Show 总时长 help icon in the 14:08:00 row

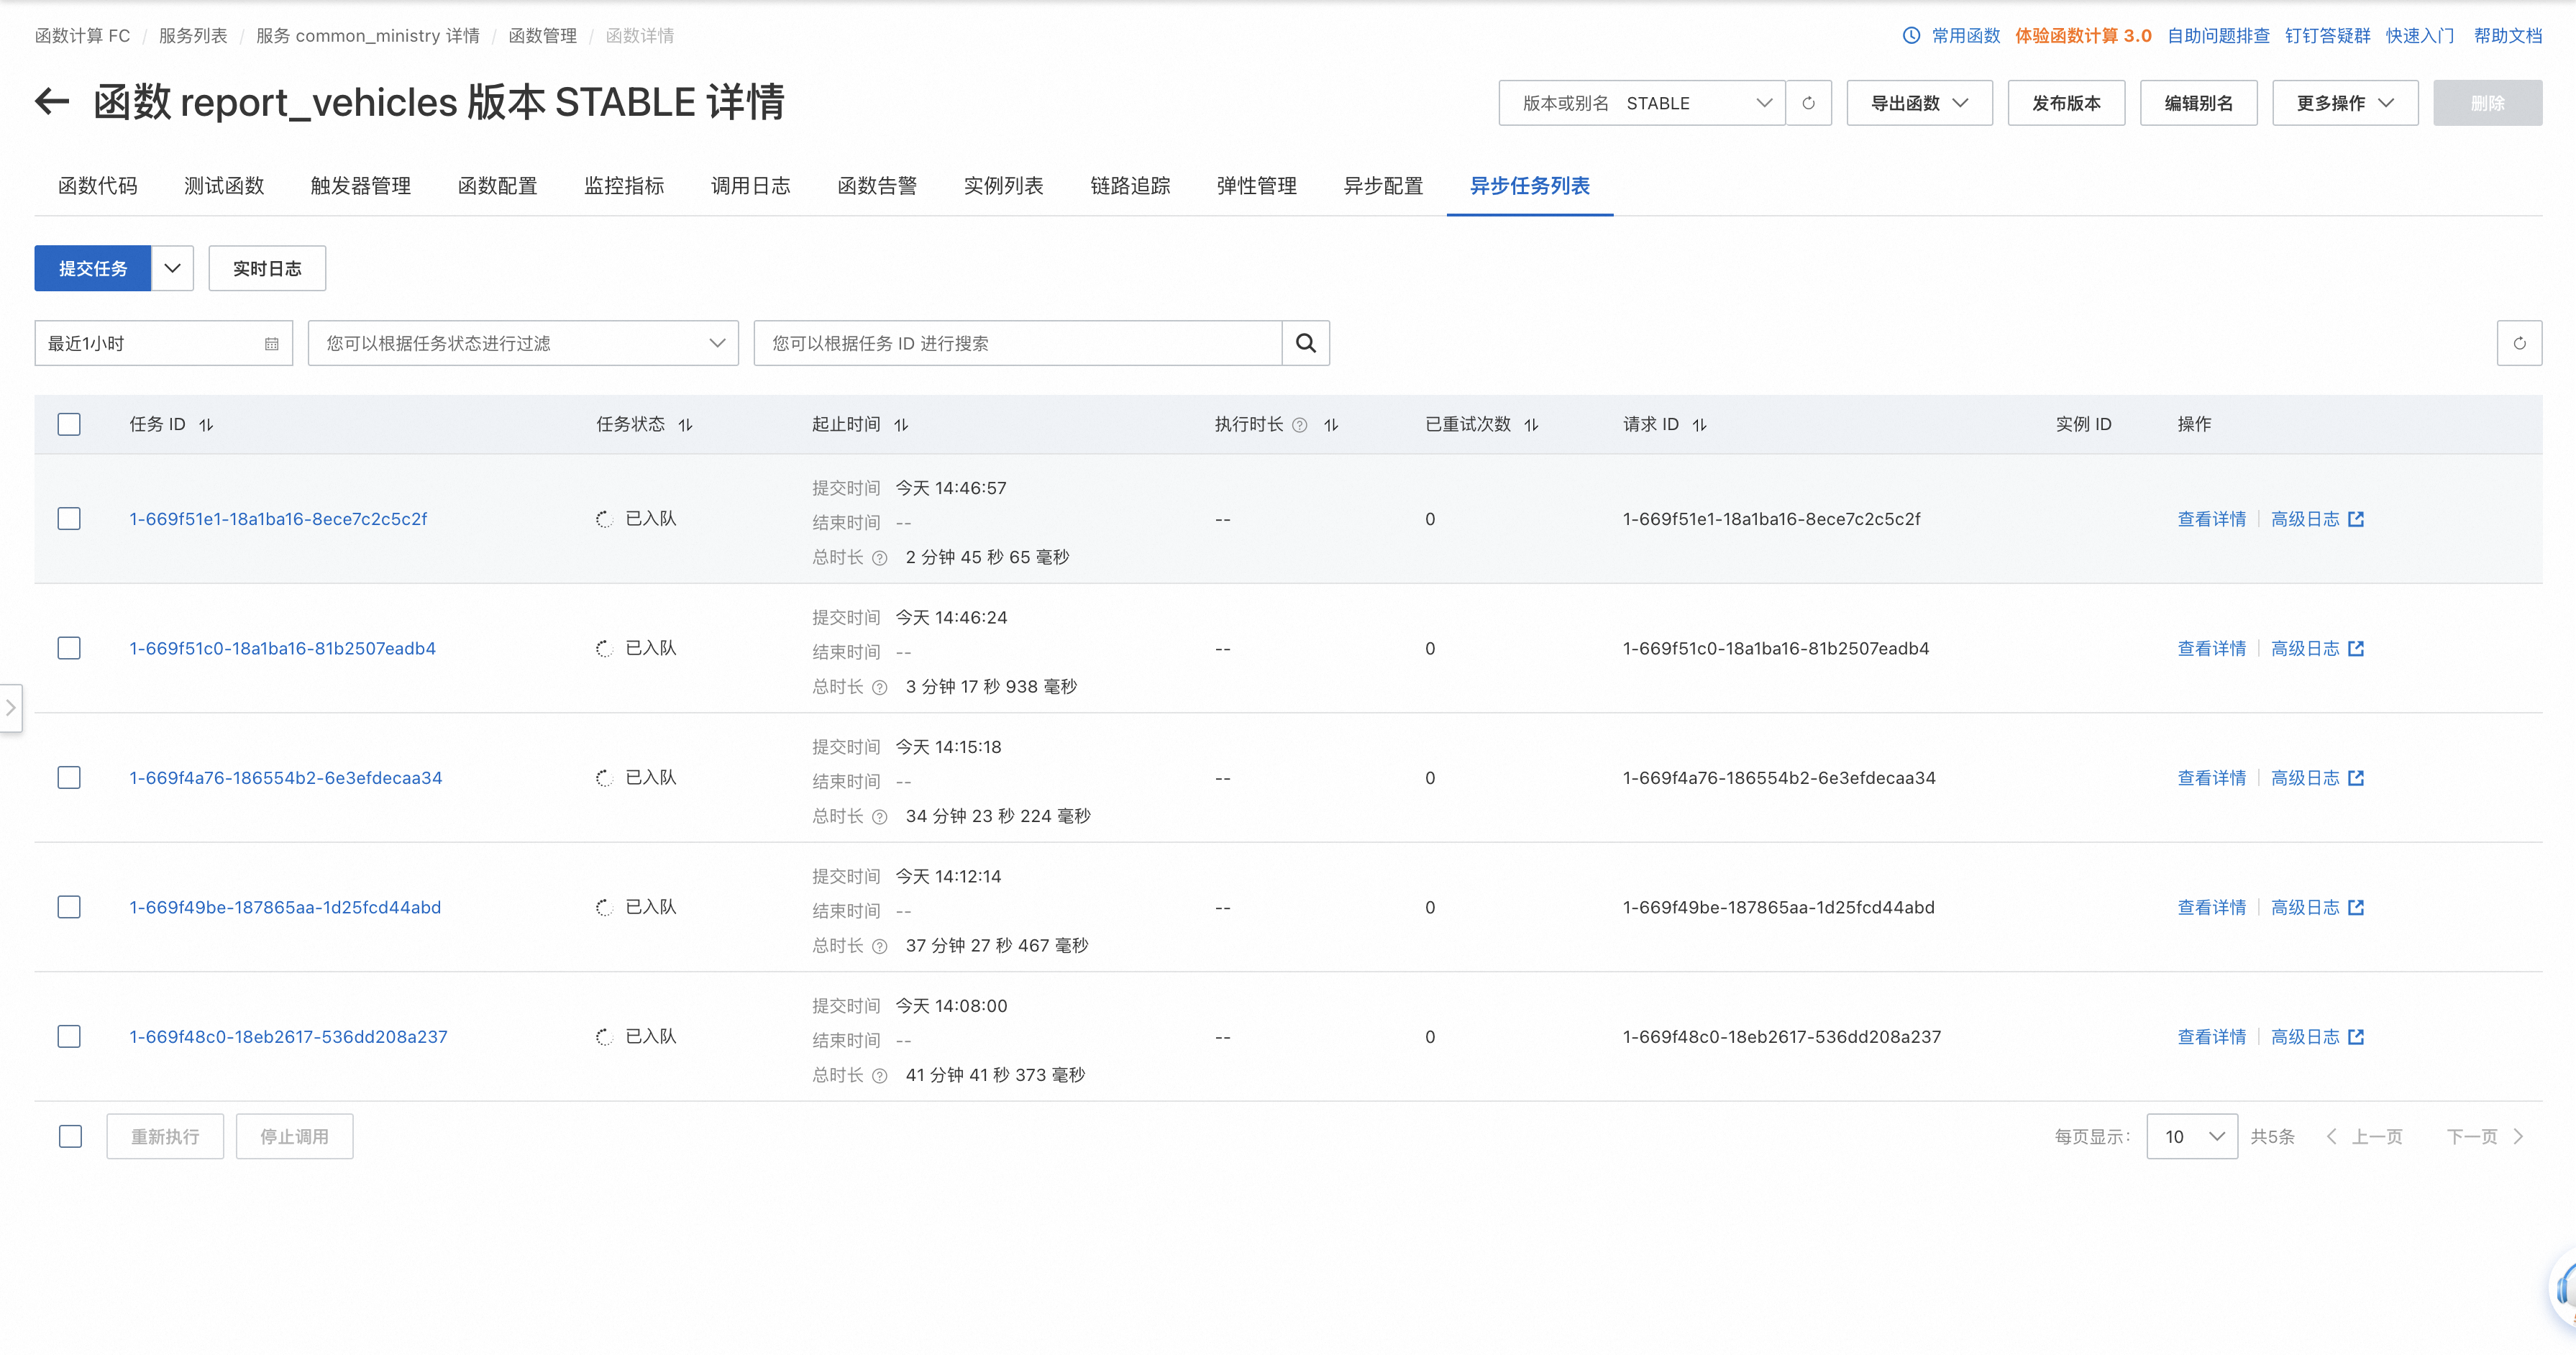point(879,1076)
